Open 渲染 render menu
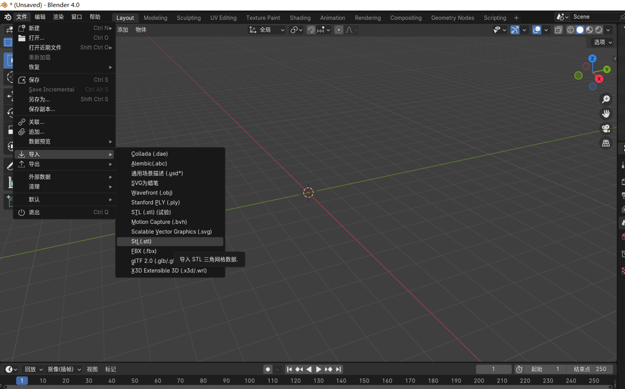The image size is (625, 389). tap(58, 17)
